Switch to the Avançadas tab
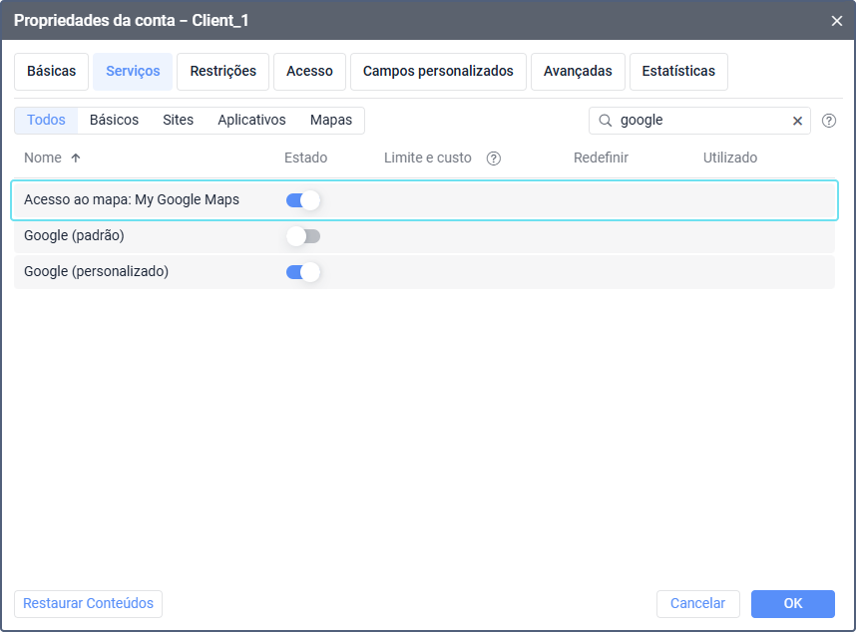 tap(578, 72)
